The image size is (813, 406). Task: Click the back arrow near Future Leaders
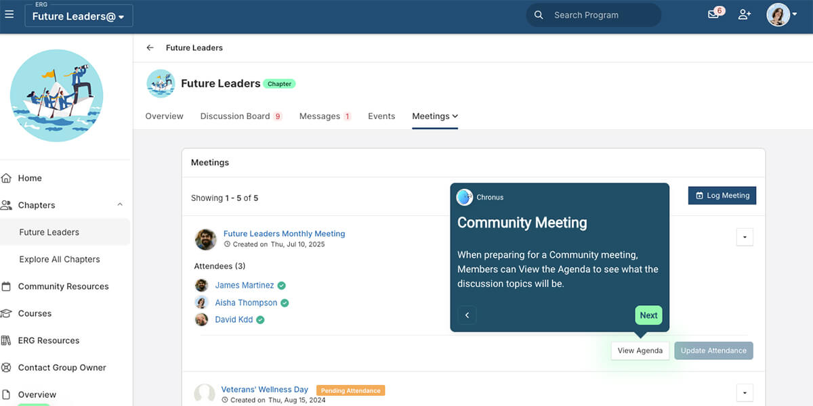pyautogui.click(x=150, y=47)
